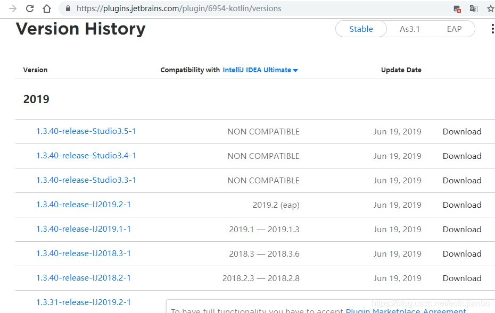Click the '2019.2 (eap)' compatibility cell
Image resolution: width=495 pixels, height=313 pixels.
[x=276, y=205]
